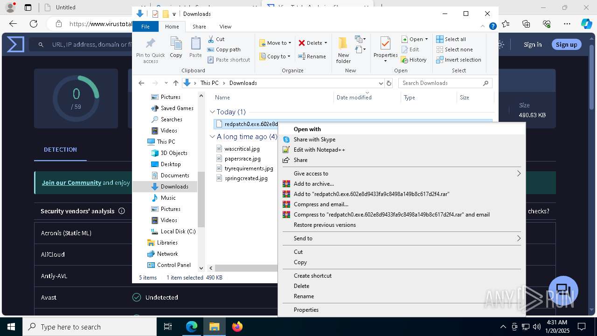Click Edit in Open group
The height and width of the screenshot is (336, 597).
point(410,49)
